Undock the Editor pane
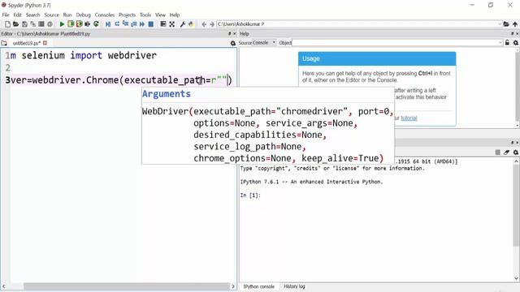 click(229, 34)
